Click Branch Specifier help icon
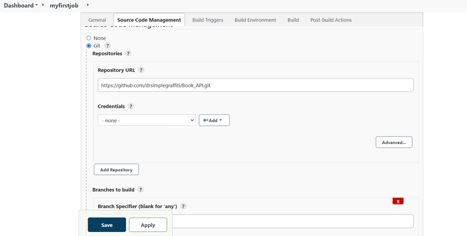Viewport: 467px width, 236px height. pyautogui.click(x=183, y=206)
